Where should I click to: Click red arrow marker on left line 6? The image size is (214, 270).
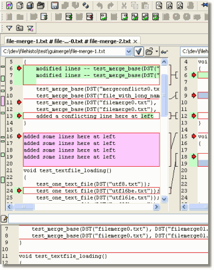tap(19, 68)
